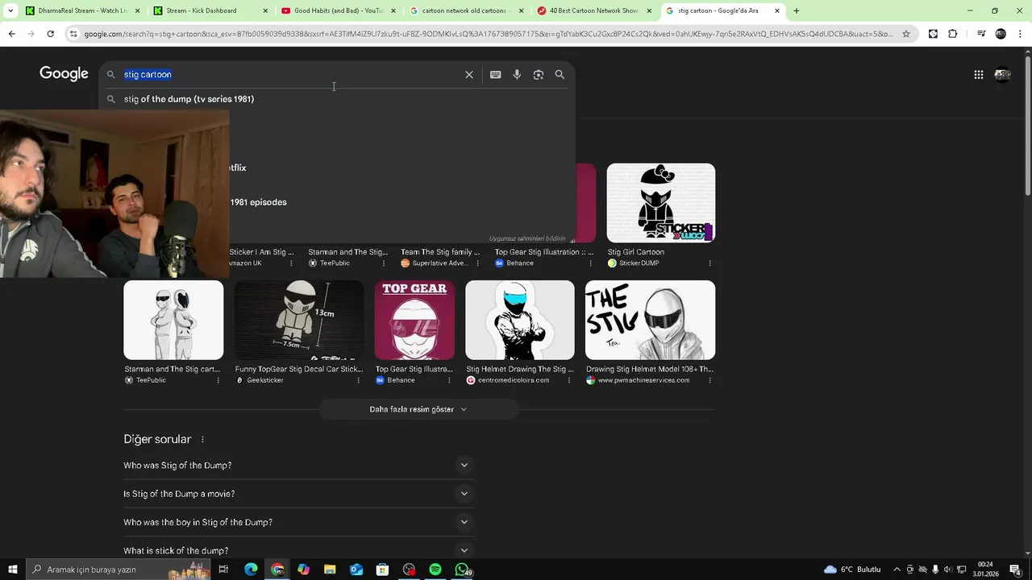Select the suggestion ending in '1981 episodes'
Image resolution: width=1032 pixels, height=580 pixels.
point(258,202)
